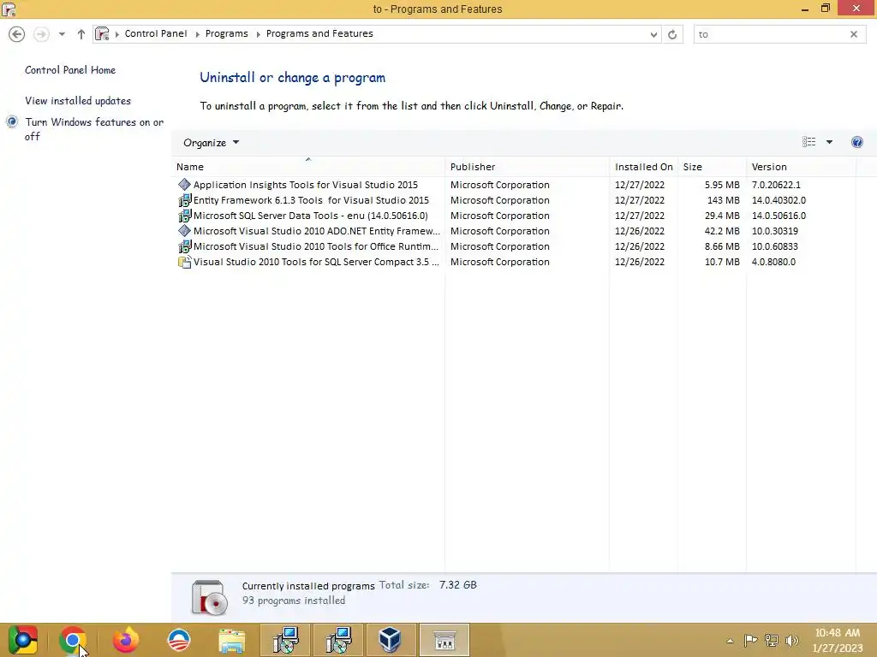Expand the More view options arrow
Viewport: 877px width, 657px height.
[x=829, y=142]
